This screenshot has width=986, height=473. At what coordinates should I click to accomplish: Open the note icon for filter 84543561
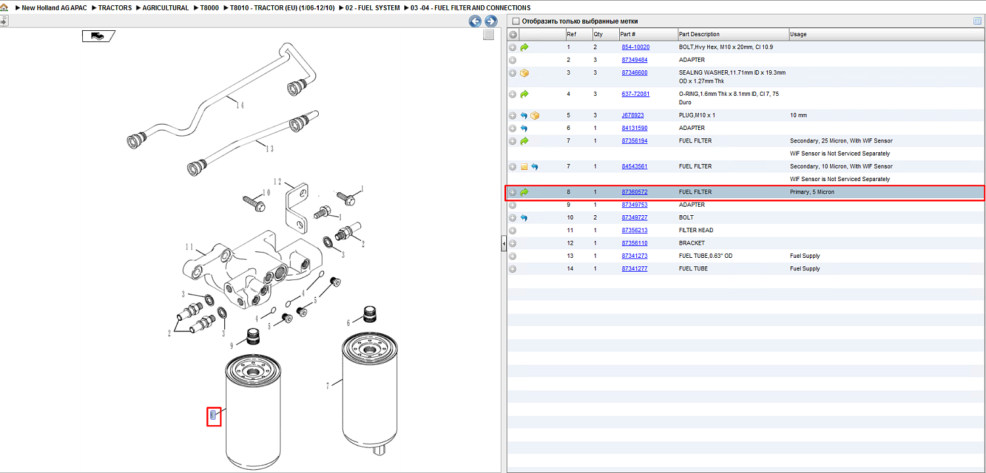(x=525, y=167)
